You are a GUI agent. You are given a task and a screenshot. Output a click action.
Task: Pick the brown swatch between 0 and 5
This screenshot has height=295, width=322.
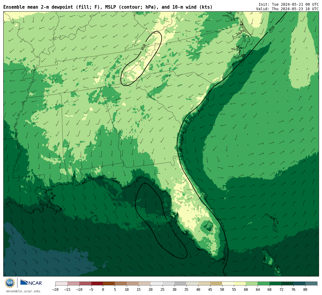(109, 284)
